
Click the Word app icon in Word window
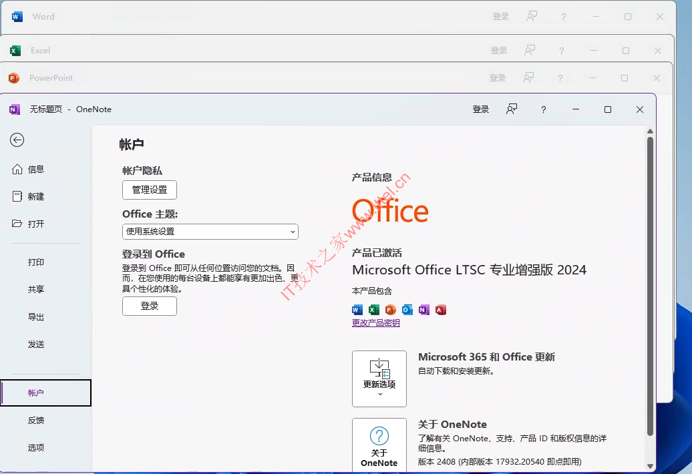point(17,17)
